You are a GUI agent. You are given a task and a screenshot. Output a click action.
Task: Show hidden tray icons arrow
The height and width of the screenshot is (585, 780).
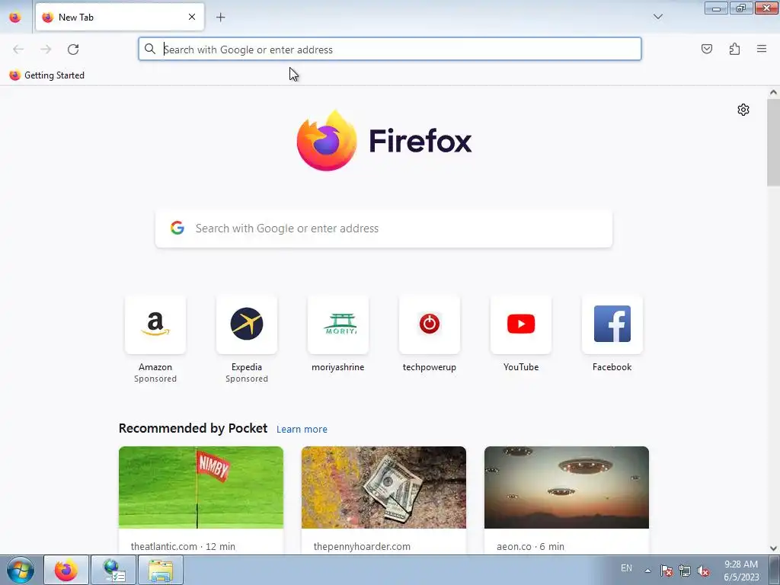click(647, 571)
